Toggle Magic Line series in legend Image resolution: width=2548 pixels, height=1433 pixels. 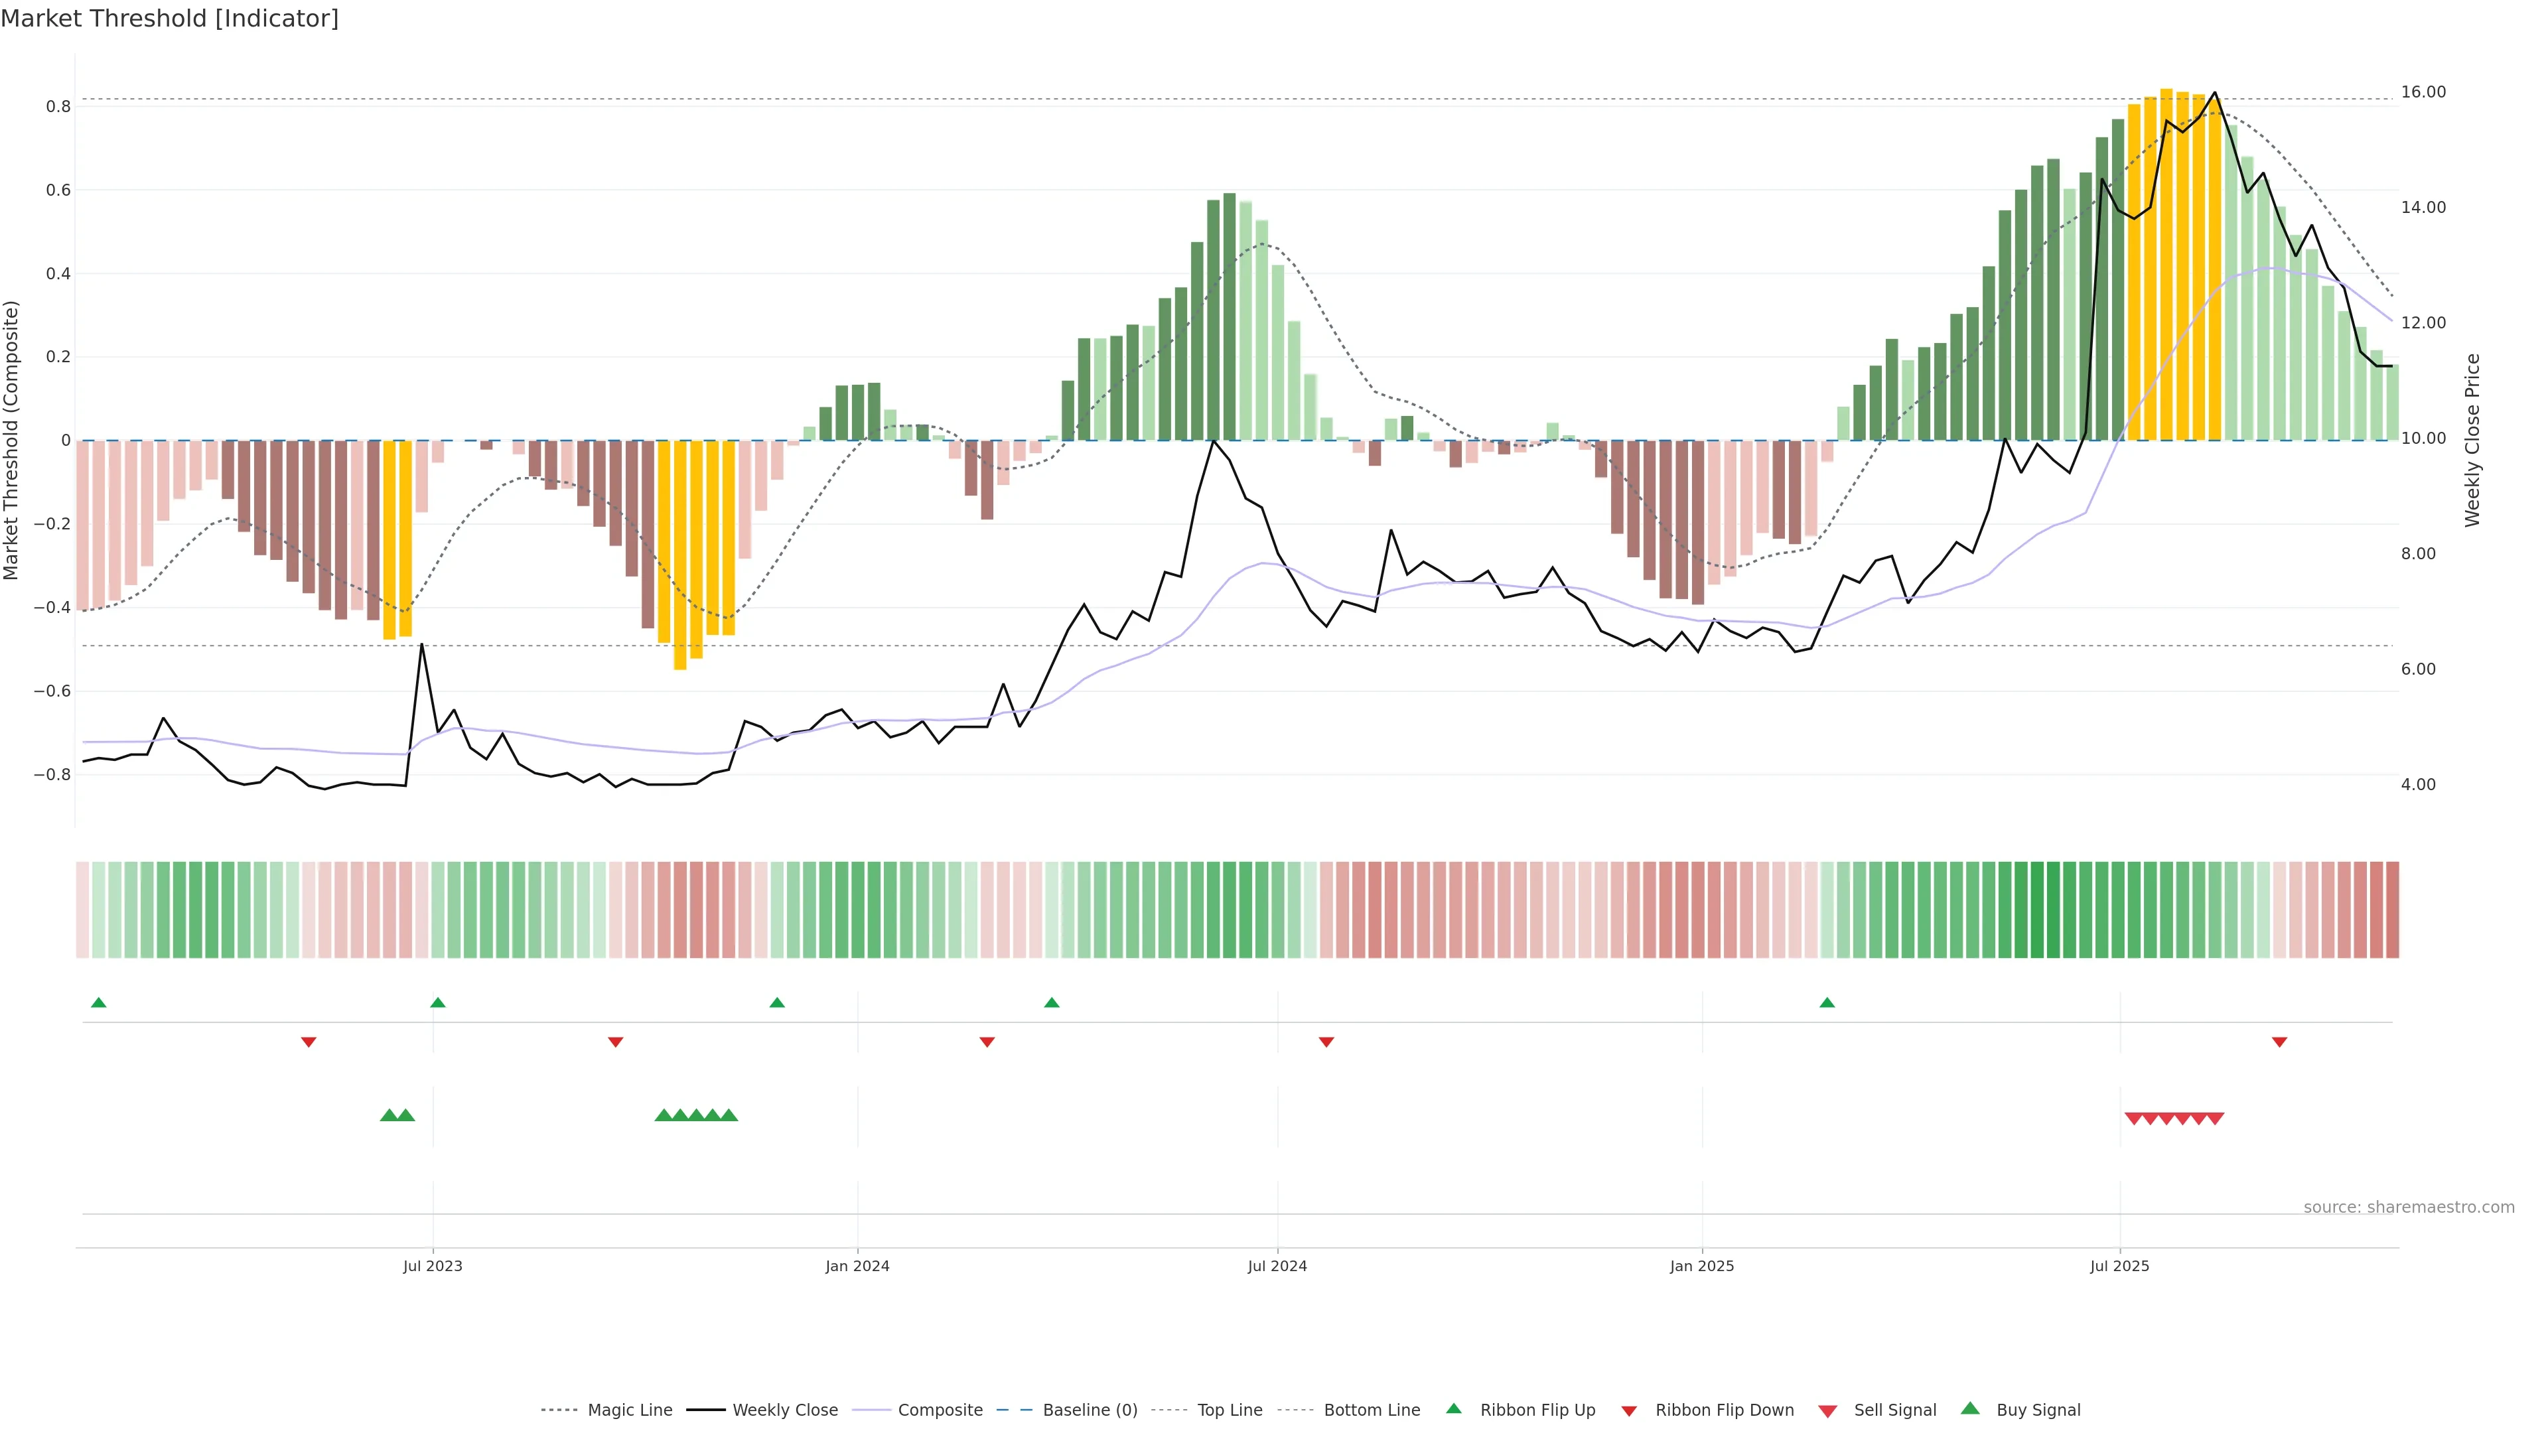coord(629,1410)
